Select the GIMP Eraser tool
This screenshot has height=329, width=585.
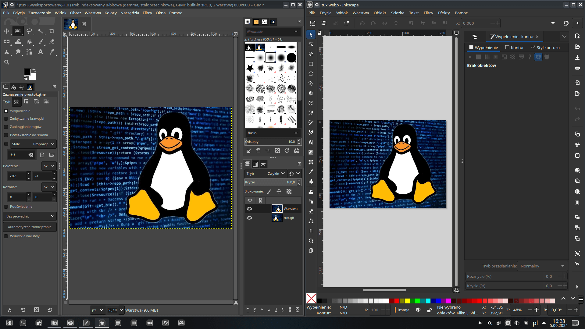(x=52, y=41)
